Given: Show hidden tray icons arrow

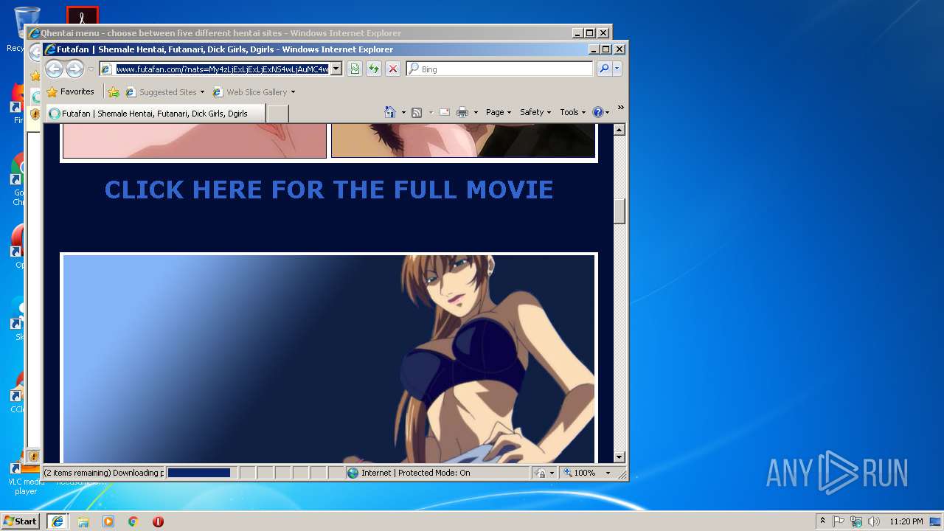Looking at the screenshot, I should [822, 521].
